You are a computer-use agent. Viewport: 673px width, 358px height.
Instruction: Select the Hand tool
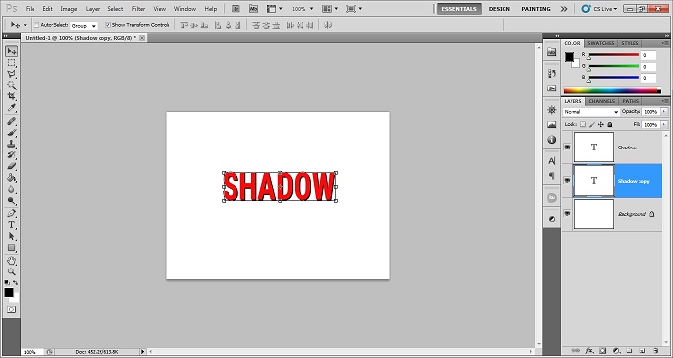[x=11, y=261]
